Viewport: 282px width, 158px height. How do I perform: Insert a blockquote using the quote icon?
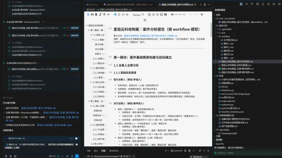[172, 14]
